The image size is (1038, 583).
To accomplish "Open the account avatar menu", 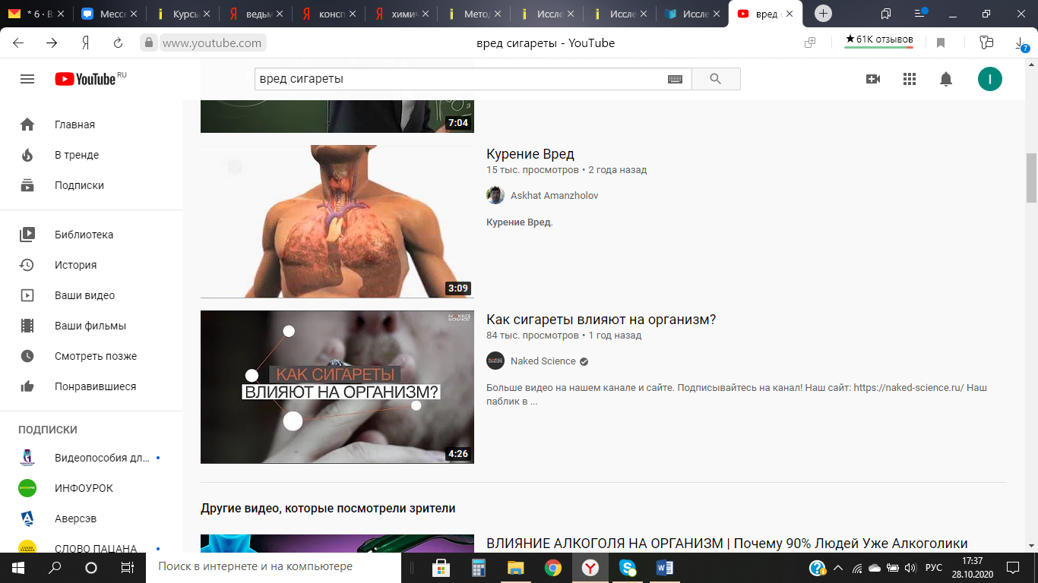I will coord(989,79).
